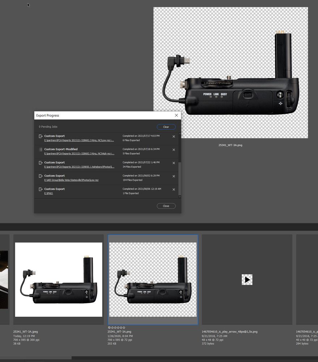Click the "Today, 12:19 PM" date text
Viewport: 318px width, 362px height.
tap(24, 336)
